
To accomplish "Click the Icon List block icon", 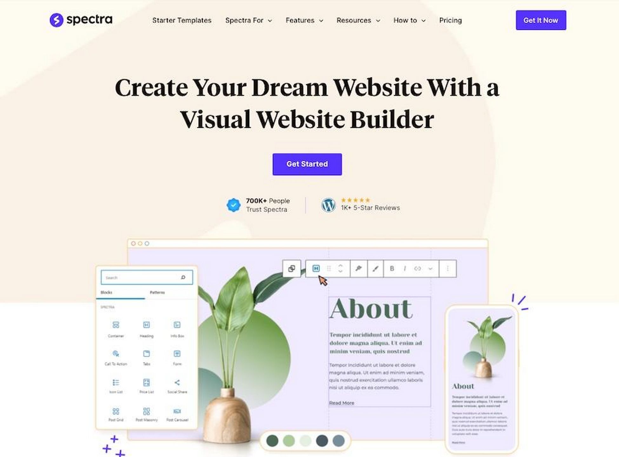I will click(x=116, y=382).
